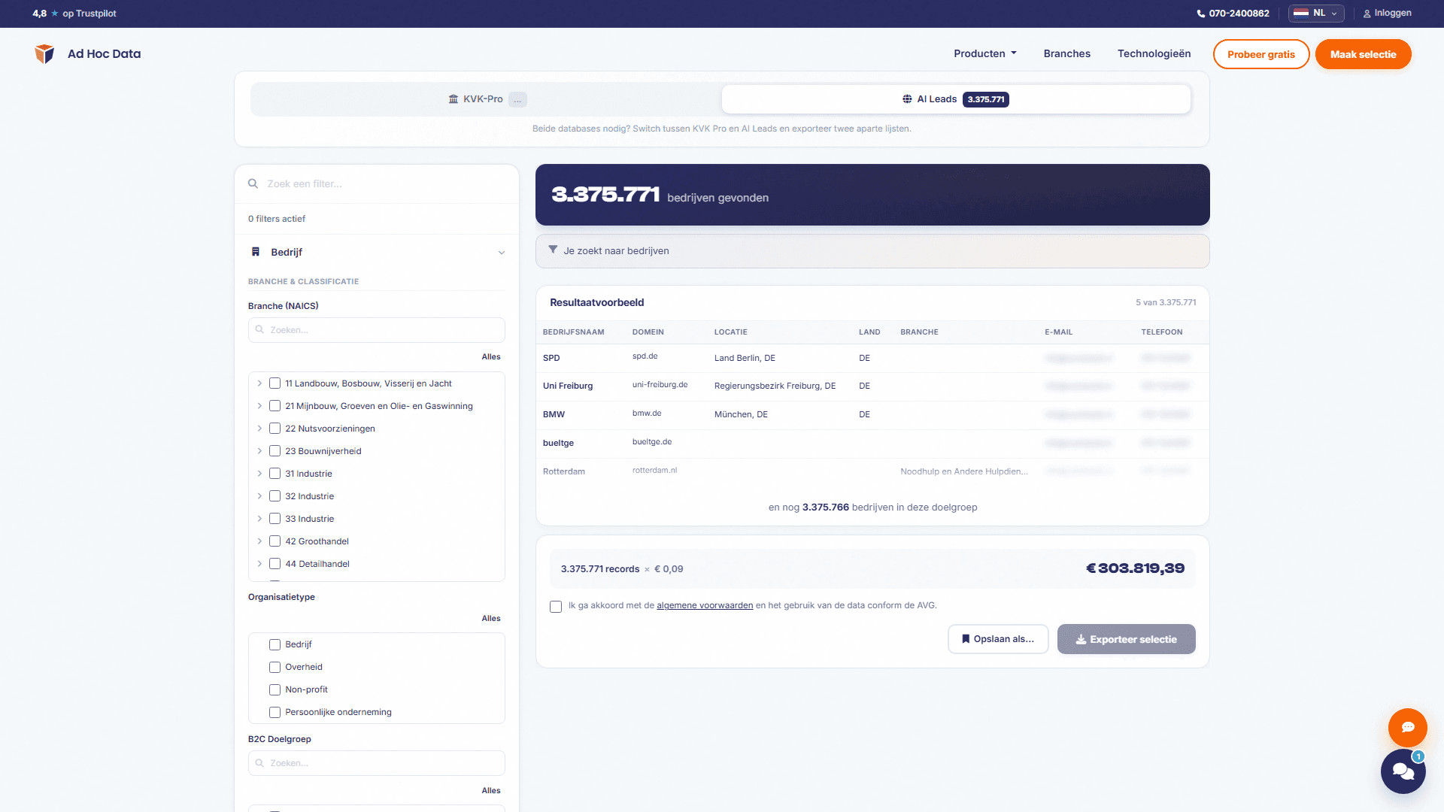Click the Maak selectie button
Viewport: 1444px width, 812px height.
(x=1363, y=54)
